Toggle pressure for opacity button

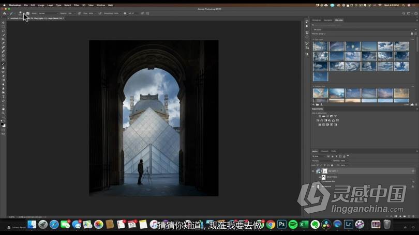coord(79,13)
